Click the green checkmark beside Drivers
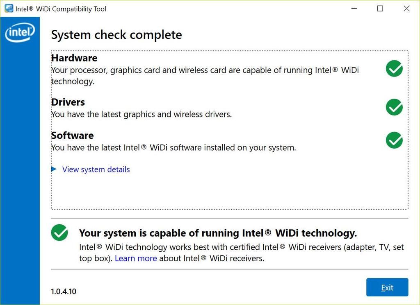This screenshot has height=305, width=420. pos(394,107)
